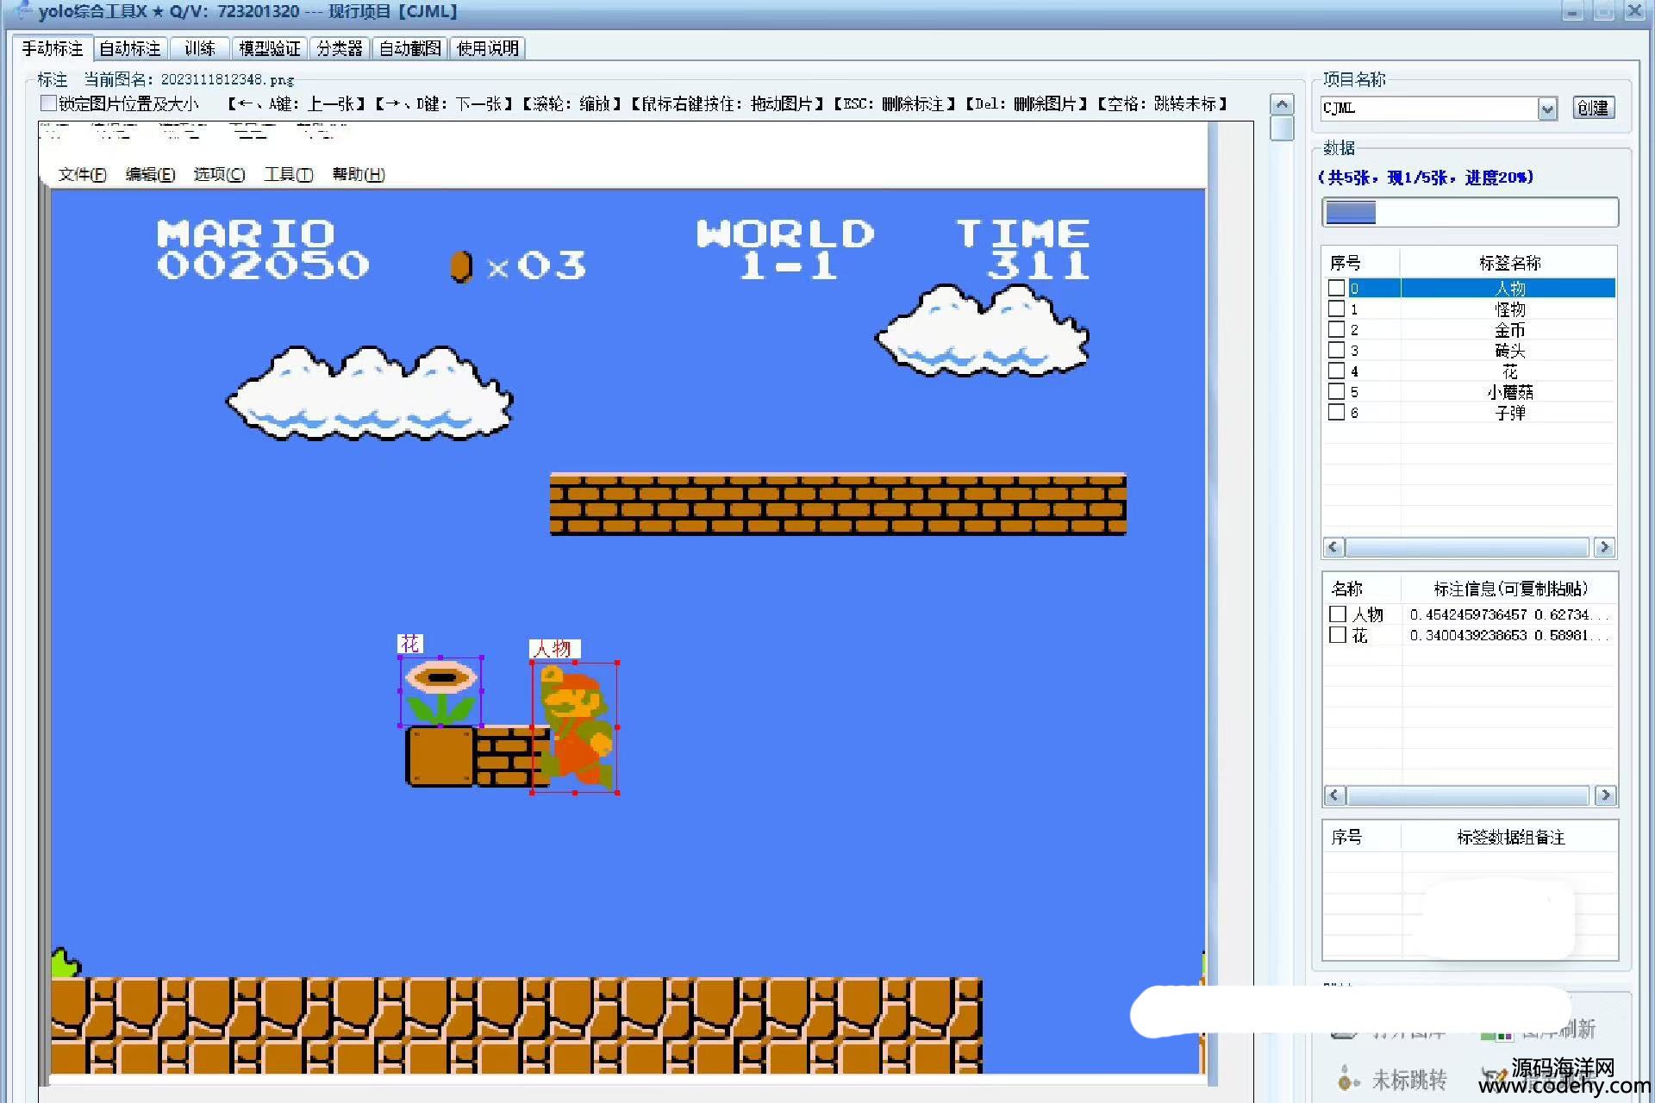Viewport: 1655px width, 1103px height.
Task: Click image scroll up arrow
Action: click(1283, 104)
